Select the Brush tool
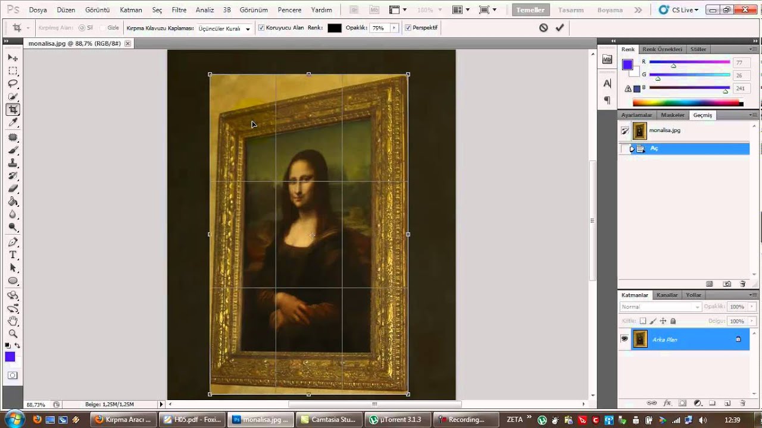Image resolution: width=762 pixels, height=428 pixels. (x=13, y=150)
